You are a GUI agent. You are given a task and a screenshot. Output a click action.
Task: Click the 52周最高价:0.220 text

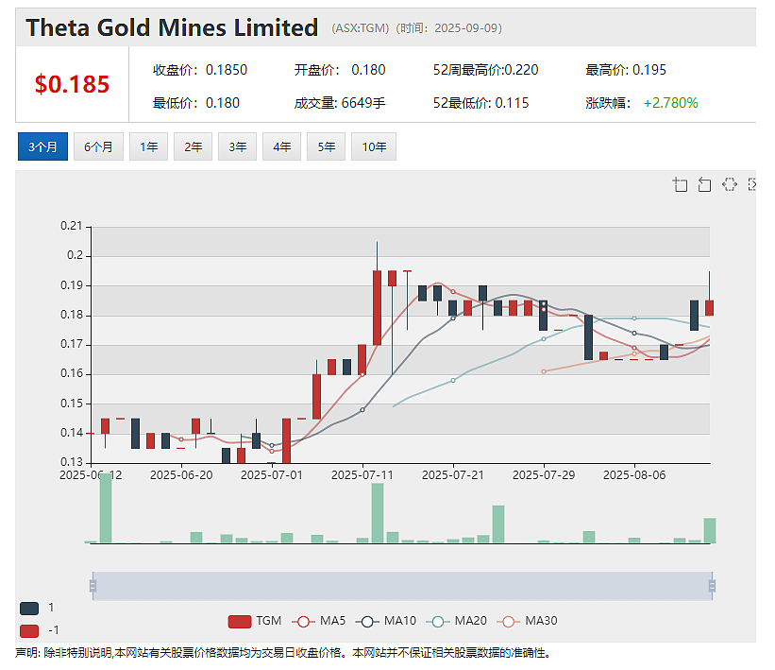[486, 70]
